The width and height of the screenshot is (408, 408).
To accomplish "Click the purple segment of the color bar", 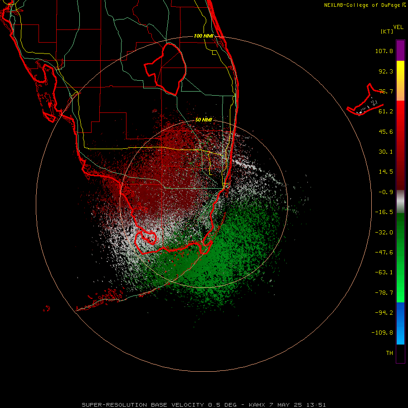I will point(400,50).
